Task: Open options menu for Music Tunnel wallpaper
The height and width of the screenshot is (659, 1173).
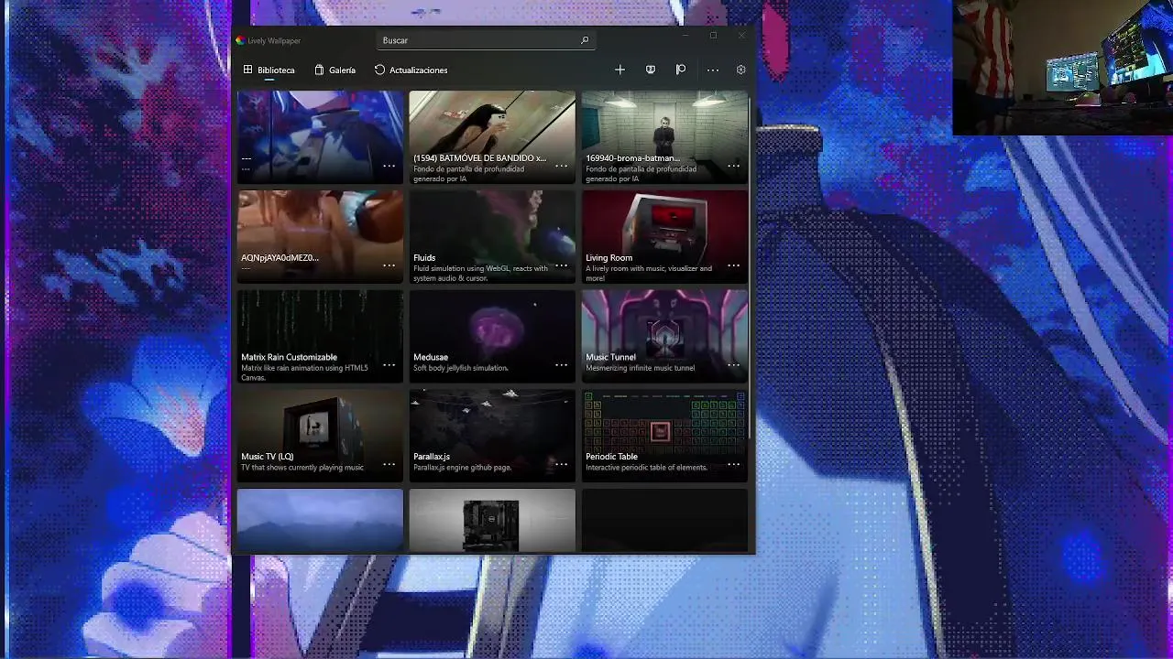Action: [733, 364]
